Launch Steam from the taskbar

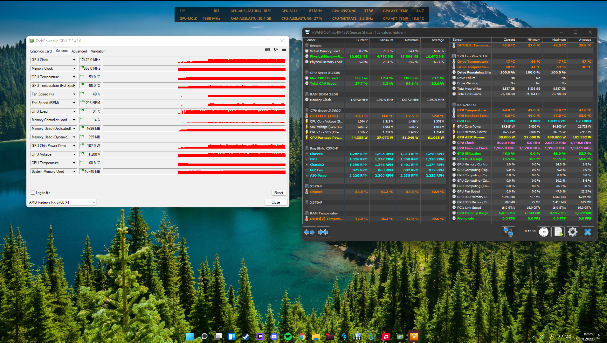(x=246, y=336)
